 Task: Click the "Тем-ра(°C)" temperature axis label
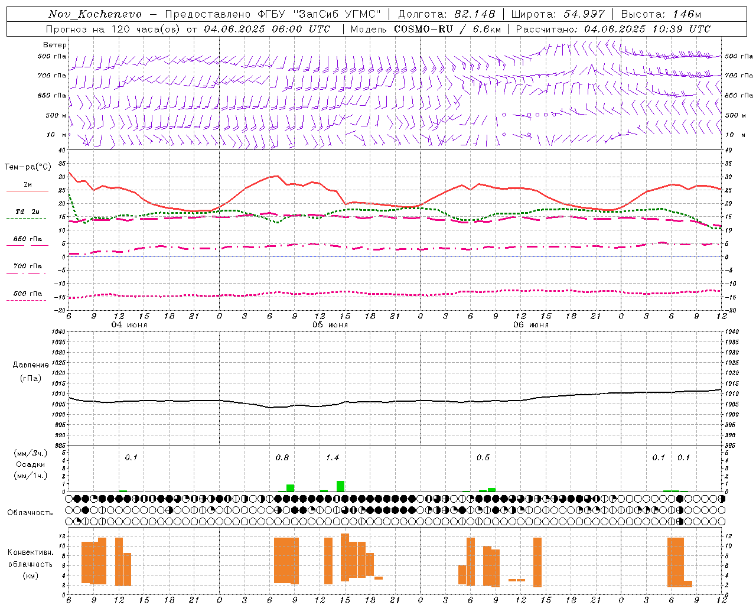point(28,167)
